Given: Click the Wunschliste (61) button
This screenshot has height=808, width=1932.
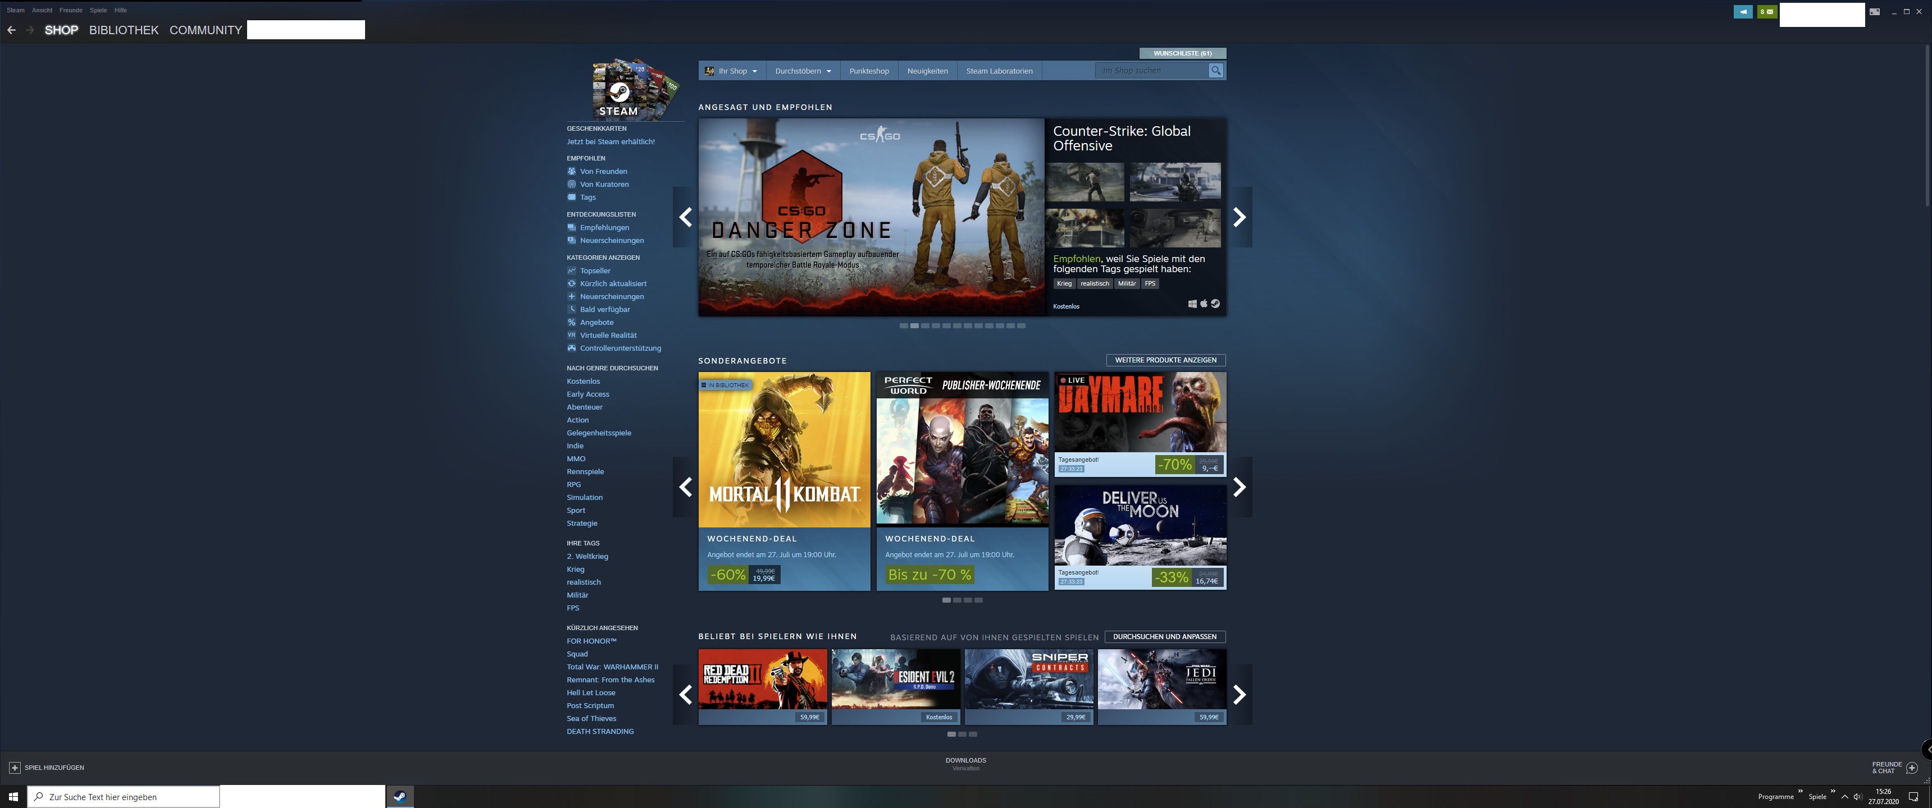Looking at the screenshot, I should [x=1182, y=53].
